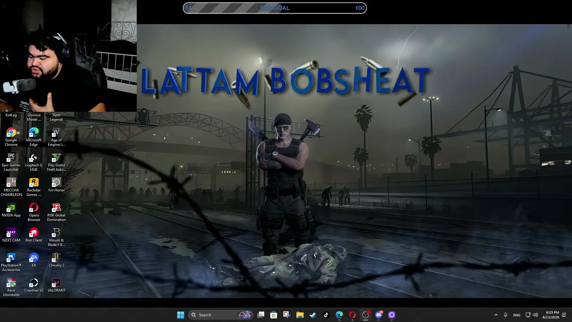The width and height of the screenshot is (572, 322).
Task: Open the Windows Start menu
Action: [x=181, y=315]
